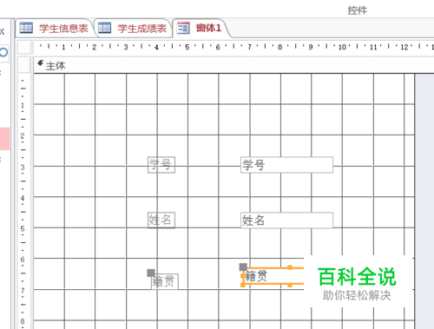Click the 学生信息表 table icon
Screen dimensions: 434x329
click(26, 28)
